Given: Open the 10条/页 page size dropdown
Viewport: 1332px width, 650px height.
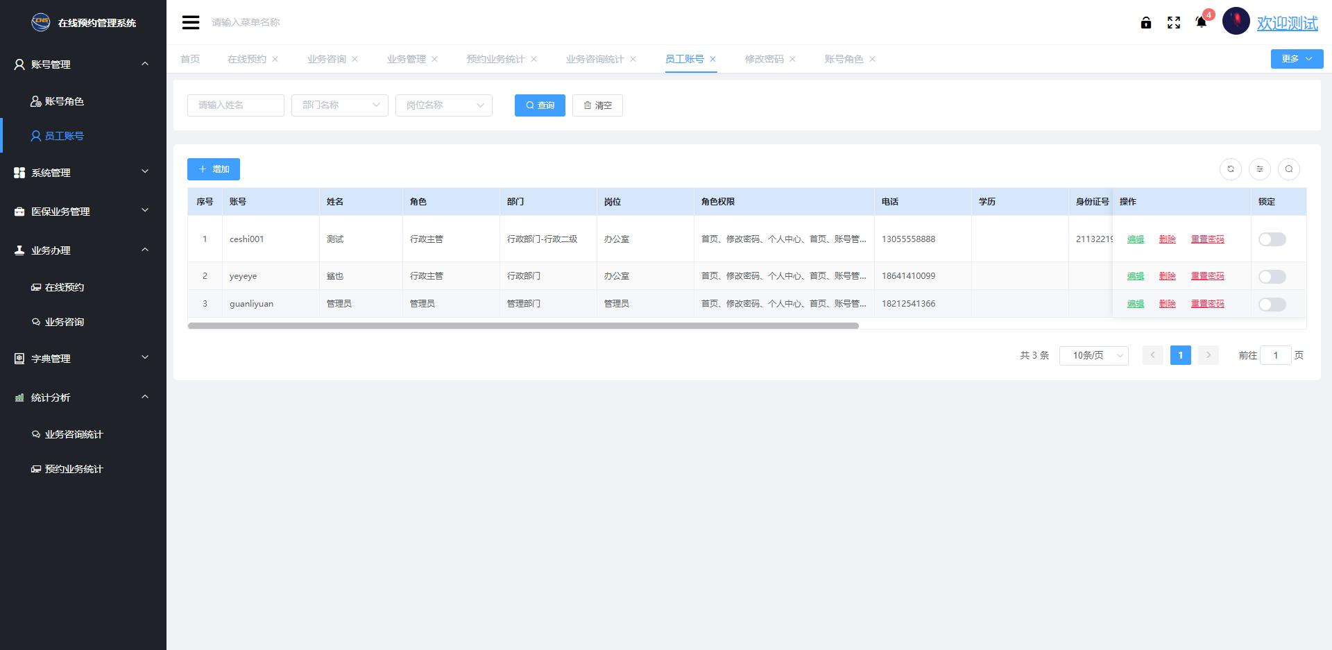Looking at the screenshot, I should [1094, 355].
